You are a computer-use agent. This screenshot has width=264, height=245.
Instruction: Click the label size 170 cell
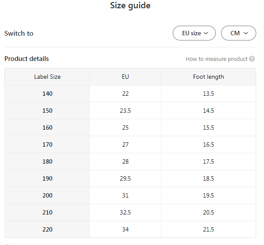point(47,144)
